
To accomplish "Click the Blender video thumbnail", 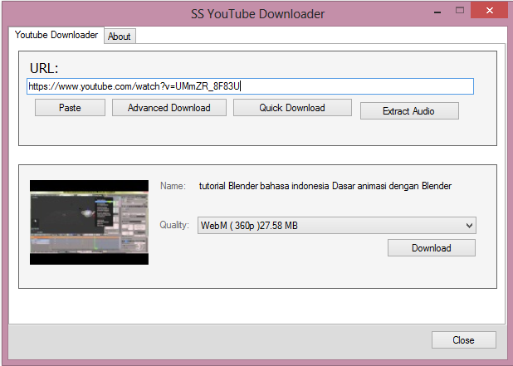I will coord(89,222).
